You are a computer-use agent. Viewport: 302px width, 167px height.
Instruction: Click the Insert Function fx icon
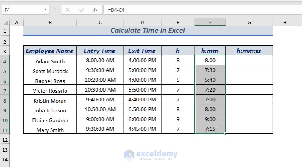(95, 10)
